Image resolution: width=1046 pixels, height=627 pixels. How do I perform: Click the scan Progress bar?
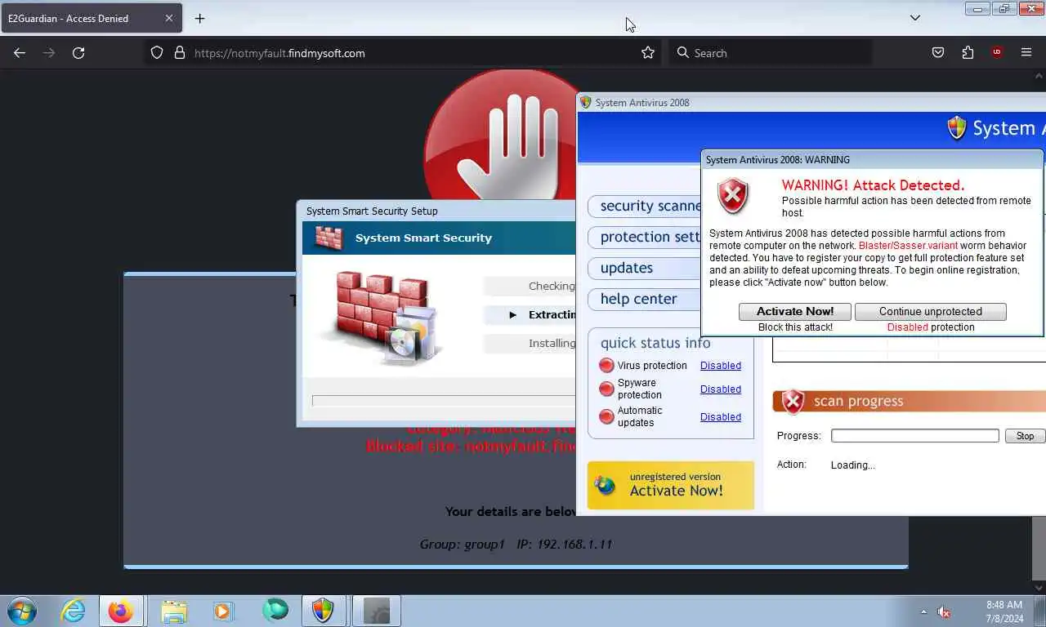coord(915,436)
